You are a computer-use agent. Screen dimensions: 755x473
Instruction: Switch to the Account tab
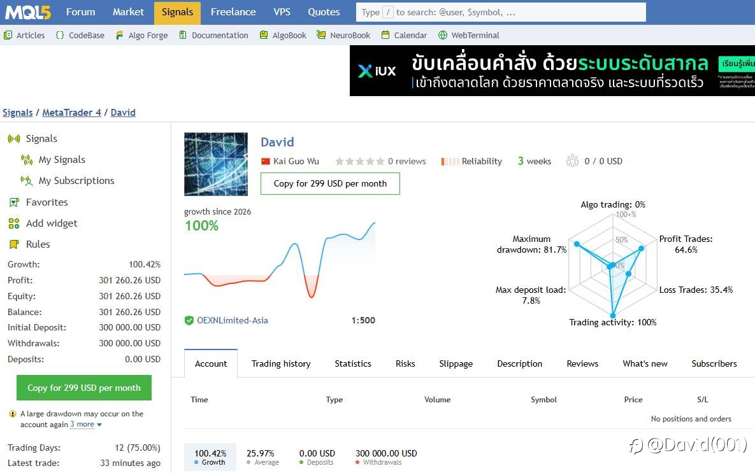point(211,364)
